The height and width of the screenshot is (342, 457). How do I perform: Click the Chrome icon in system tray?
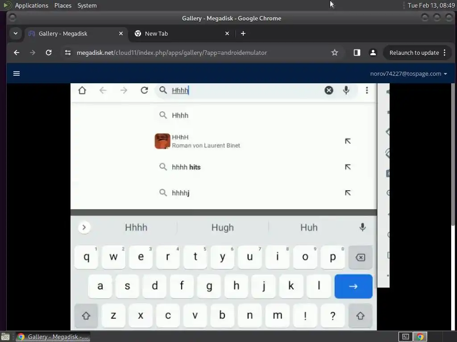pyautogui.click(x=420, y=337)
